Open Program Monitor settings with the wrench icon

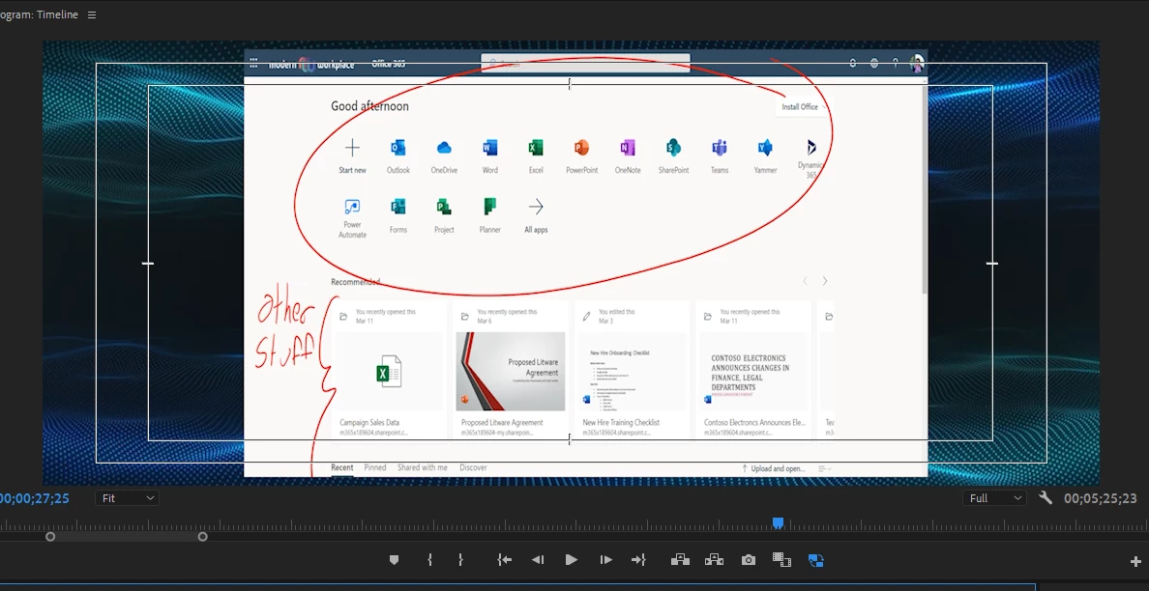tap(1046, 498)
